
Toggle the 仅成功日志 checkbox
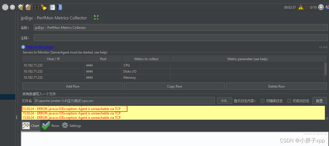[289, 101]
